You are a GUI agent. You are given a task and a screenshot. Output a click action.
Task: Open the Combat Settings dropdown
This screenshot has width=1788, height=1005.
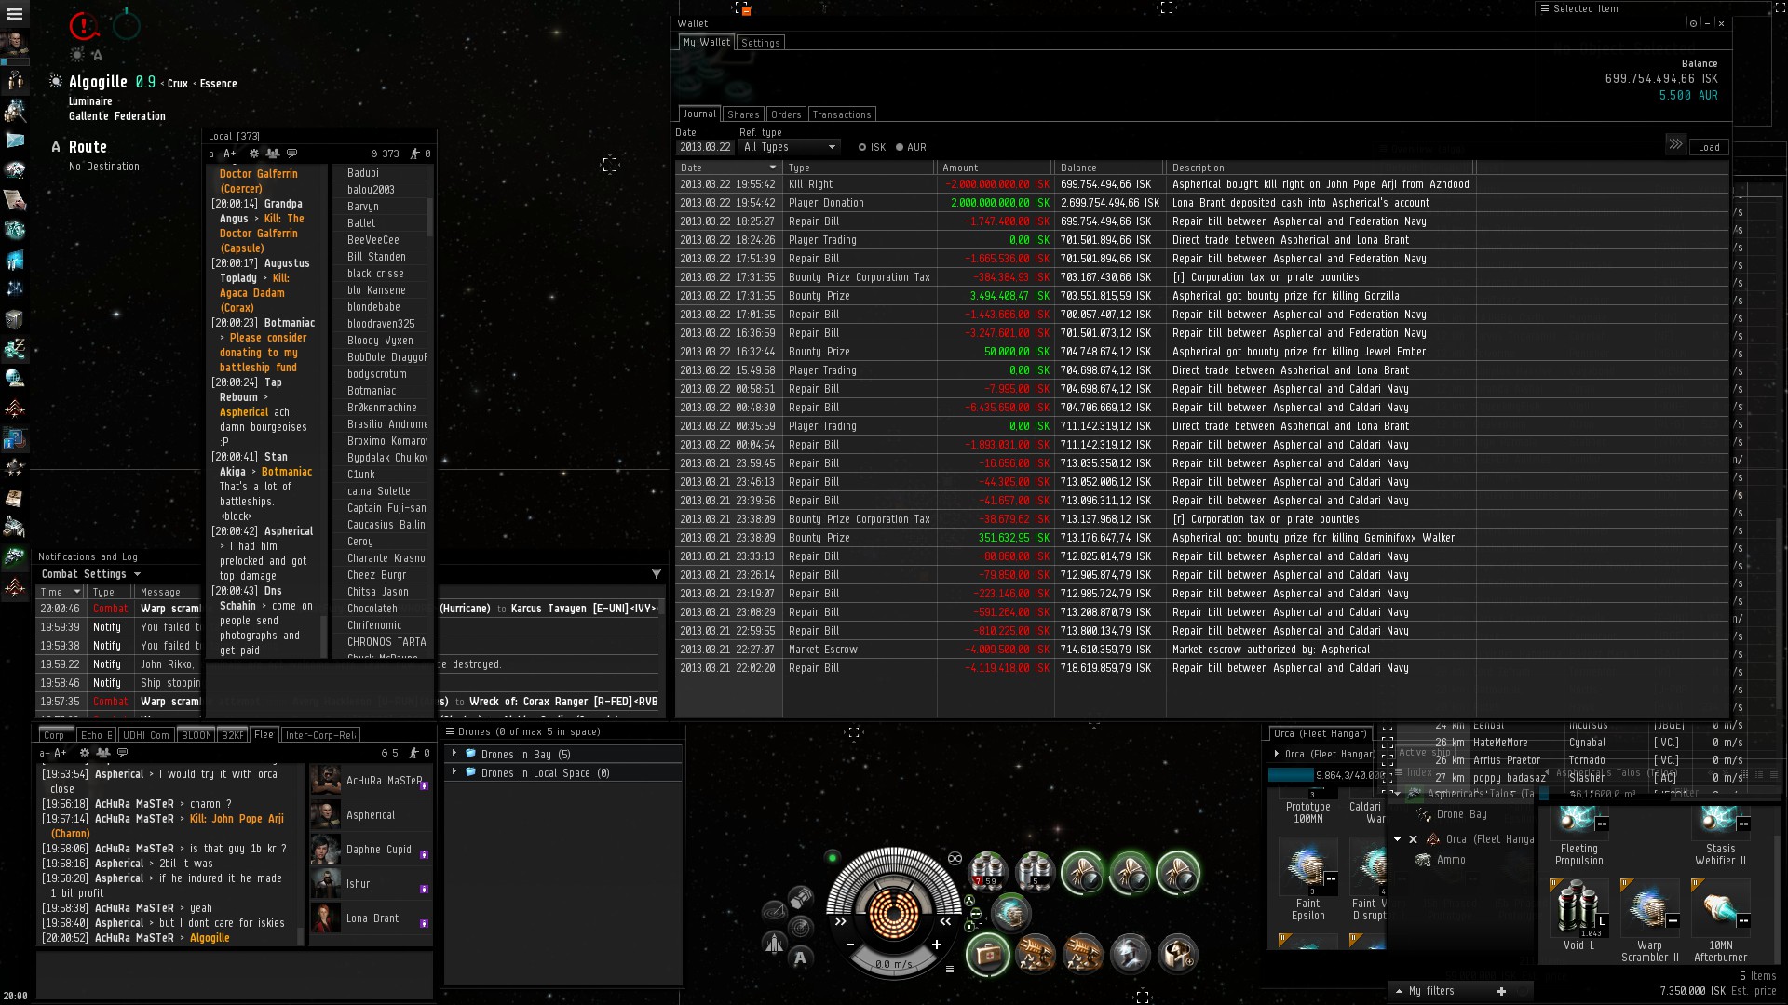click(90, 574)
